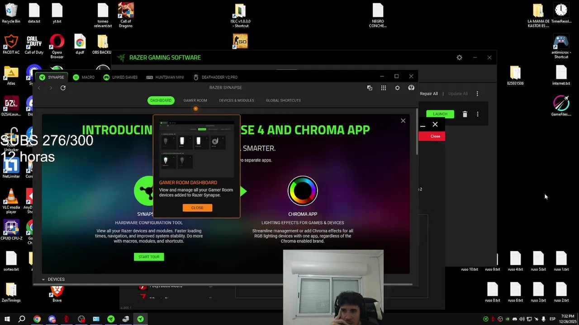Image resolution: width=579 pixels, height=325 pixels.
Task: Click the Dashboard sub-tab
Action: (161, 100)
